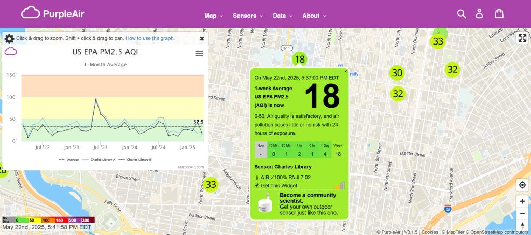Image resolution: width=531 pixels, height=235 pixels.
Task: Select the 30 Min average cell
Action: coord(286,150)
